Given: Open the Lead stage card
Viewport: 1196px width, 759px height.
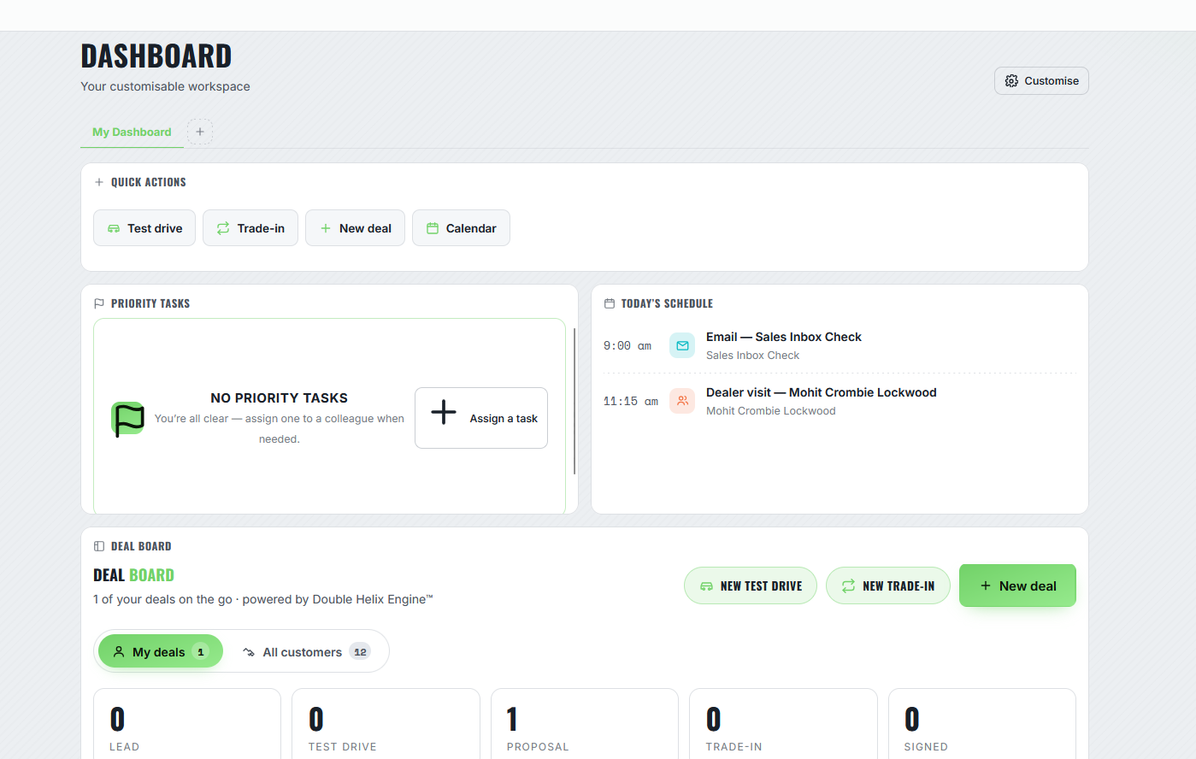Looking at the screenshot, I should click(x=187, y=723).
